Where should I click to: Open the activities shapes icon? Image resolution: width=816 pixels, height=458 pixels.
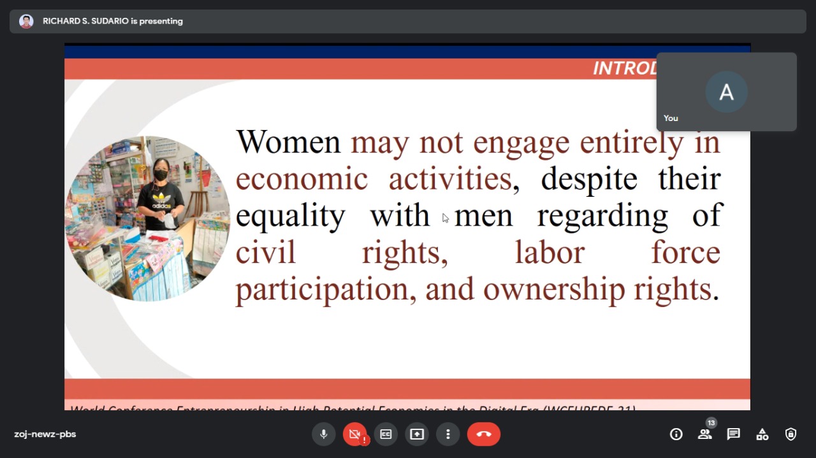(x=762, y=434)
